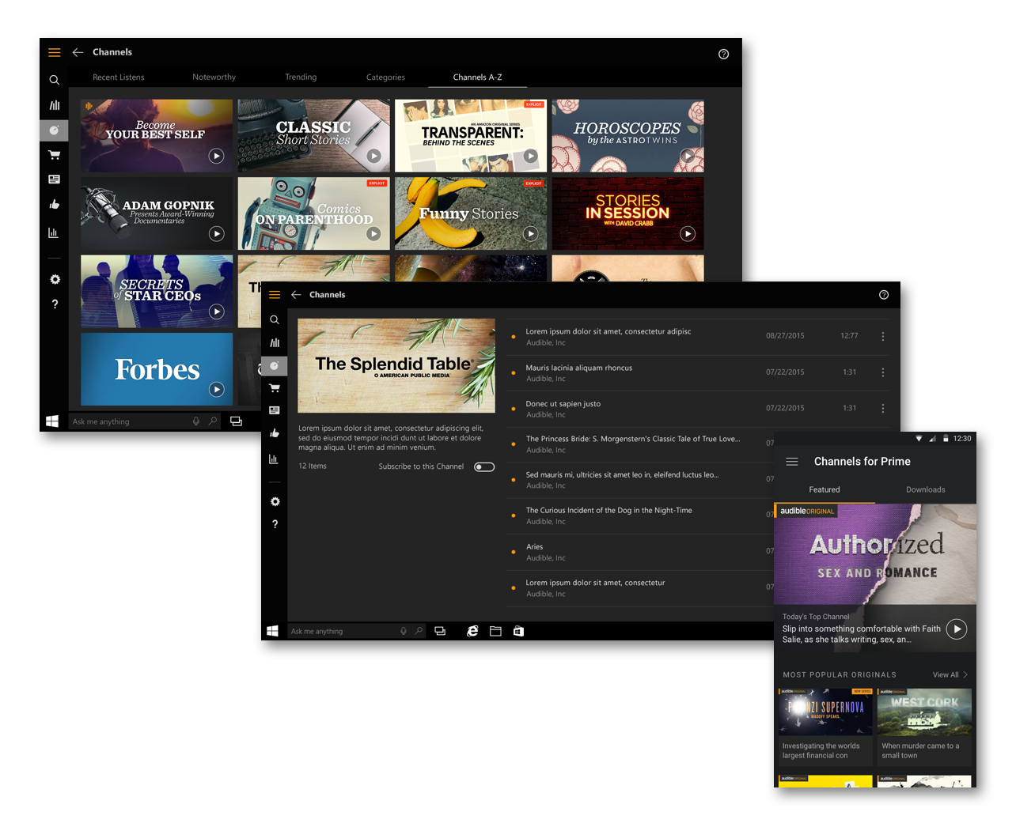
Task: Toggle Subscribe to this Channel switch
Action: coord(484,466)
